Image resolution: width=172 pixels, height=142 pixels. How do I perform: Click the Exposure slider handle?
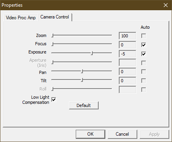[x=92, y=53]
